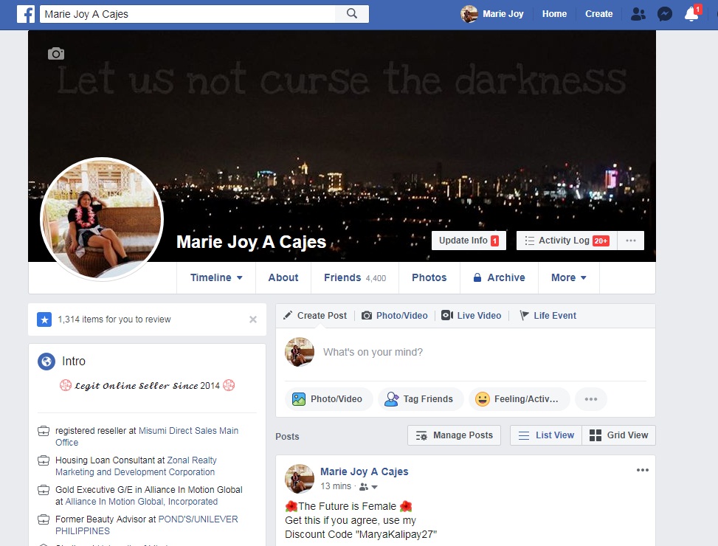This screenshot has height=546, width=718.
Task: Click the Update Info button
Action: 469,241
